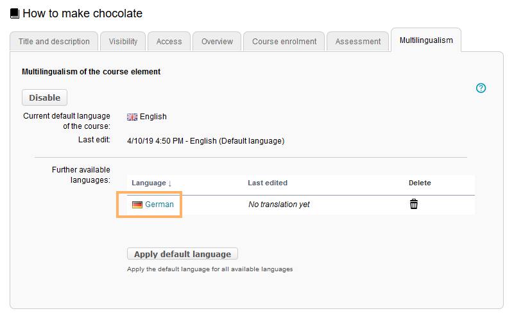Click the UK flag next to English
The width and height of the screenshot is (514, 318).
[x=132, y=117]
